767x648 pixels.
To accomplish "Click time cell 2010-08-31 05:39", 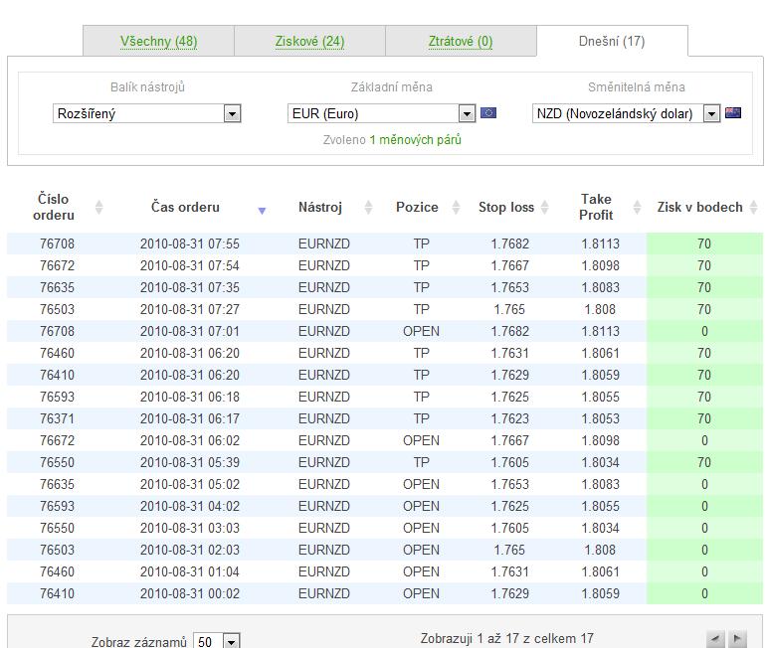I will pyautogui.click(x=190, y=463).
